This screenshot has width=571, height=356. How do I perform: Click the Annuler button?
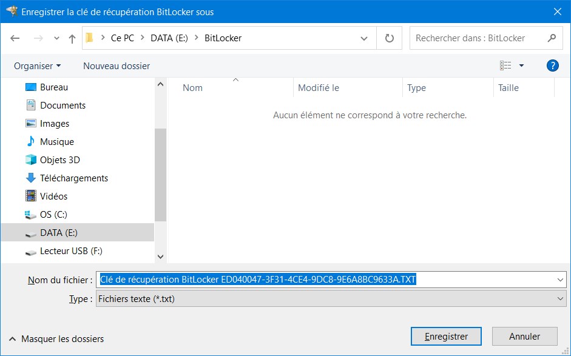point(525,337)
